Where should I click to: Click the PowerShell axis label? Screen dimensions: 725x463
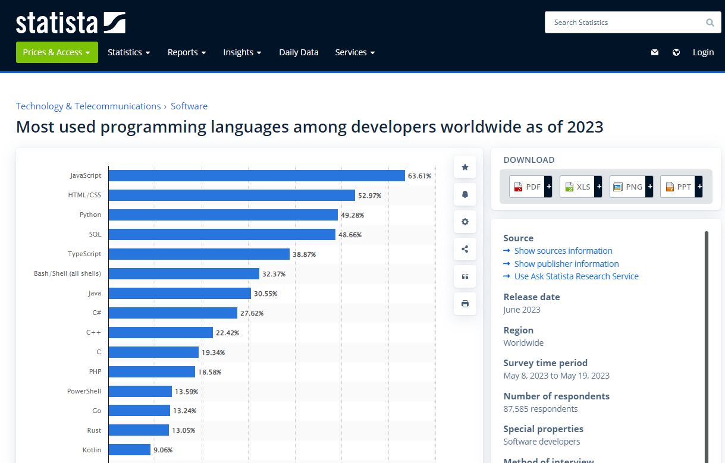(x=84, y=391)
